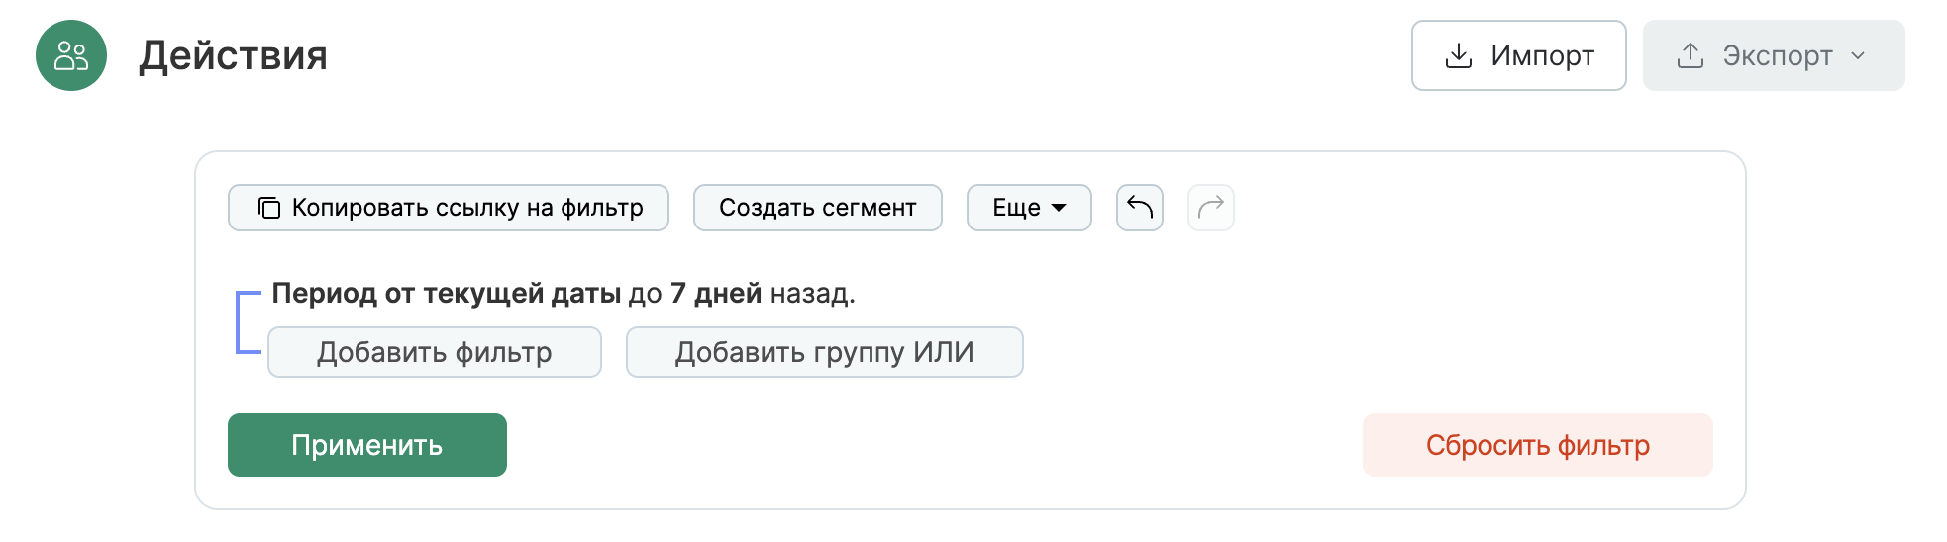
Task: Undo the last filter change
Action: pos(1140,208)
